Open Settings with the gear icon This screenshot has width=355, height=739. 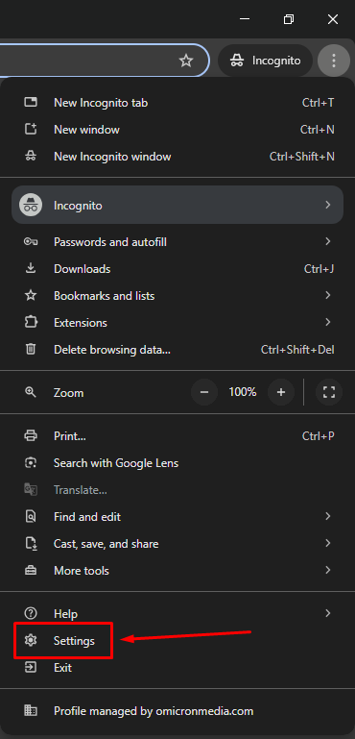click(x=31, y=640)
